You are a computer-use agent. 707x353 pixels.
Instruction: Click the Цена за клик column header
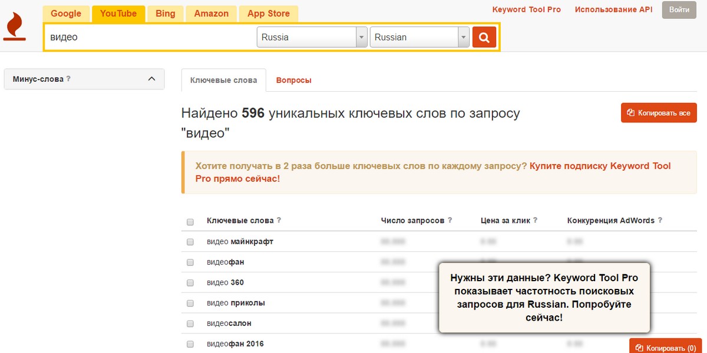pyautogui.click(x=505, y=221)
